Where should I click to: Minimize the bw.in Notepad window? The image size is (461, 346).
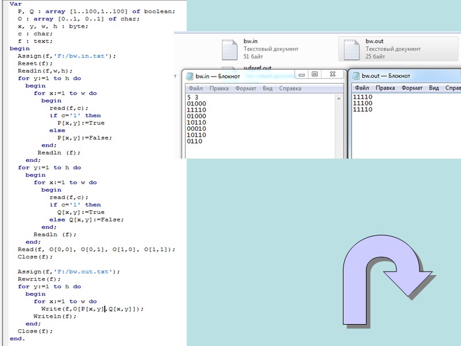point(301,74)
